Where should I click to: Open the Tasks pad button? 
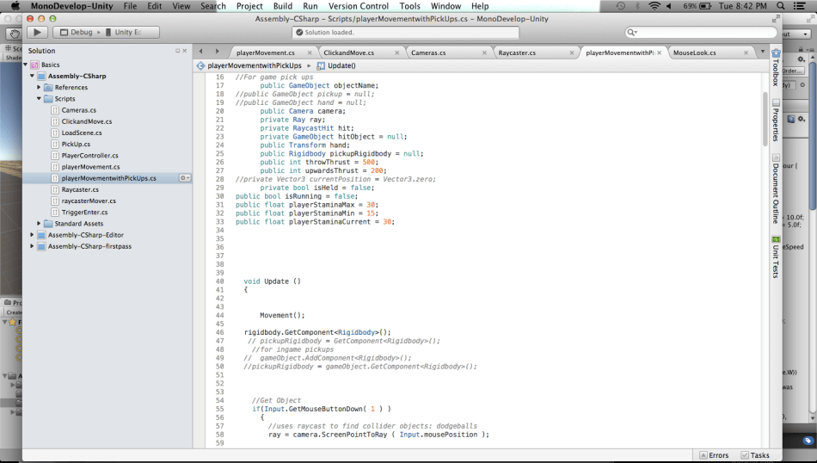755,455
